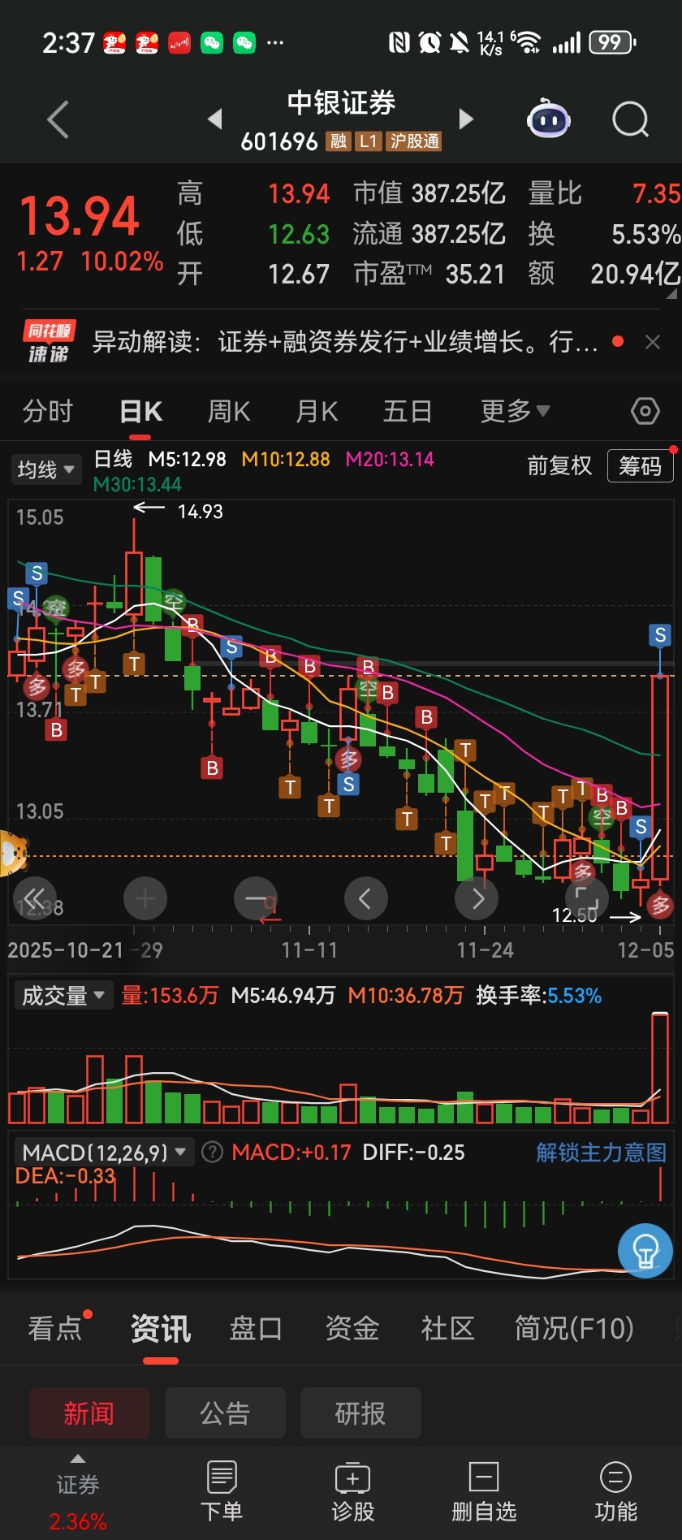This screenshot has width=682, height=1540.
Task: Zoom in chart with plus button
Action: (x=145, y=898)
